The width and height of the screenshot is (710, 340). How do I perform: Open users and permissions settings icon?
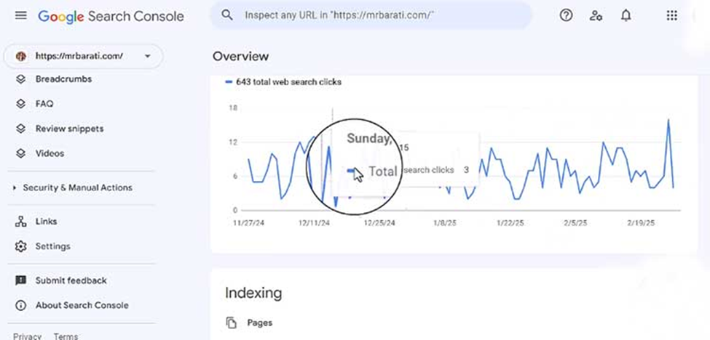(x=596, y=16)
